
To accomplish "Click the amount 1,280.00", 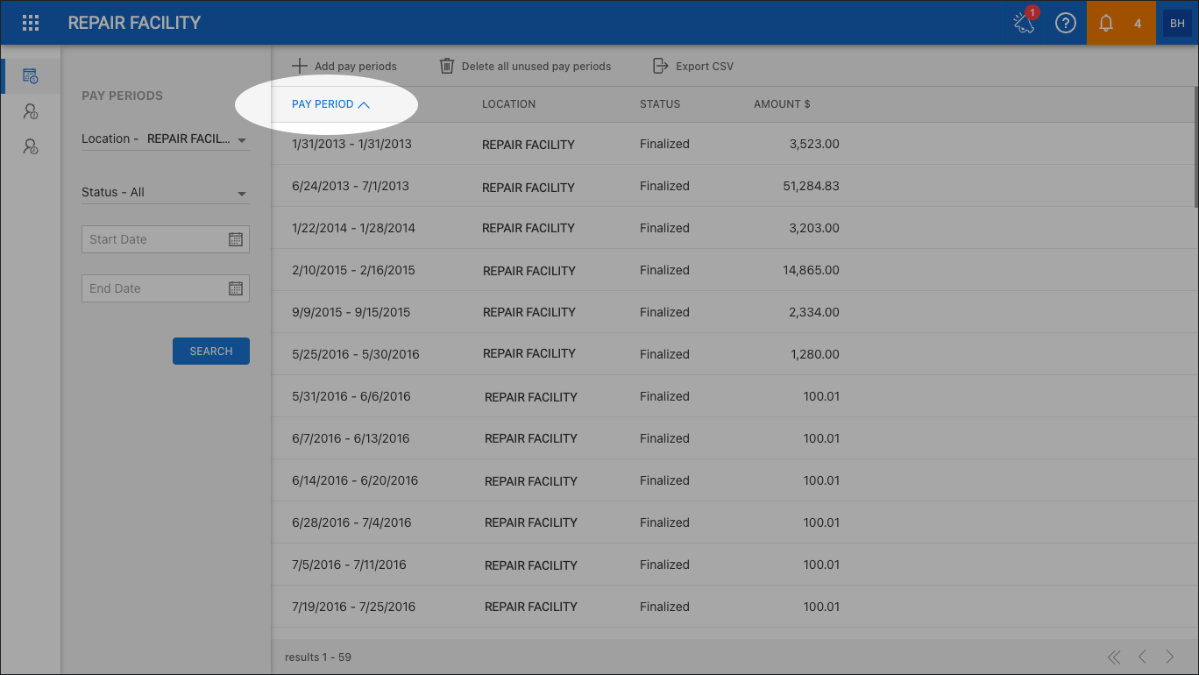I will click(x=814, y=354).
